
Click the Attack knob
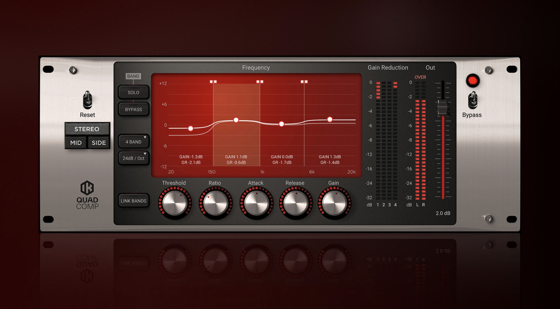[256, 203]
